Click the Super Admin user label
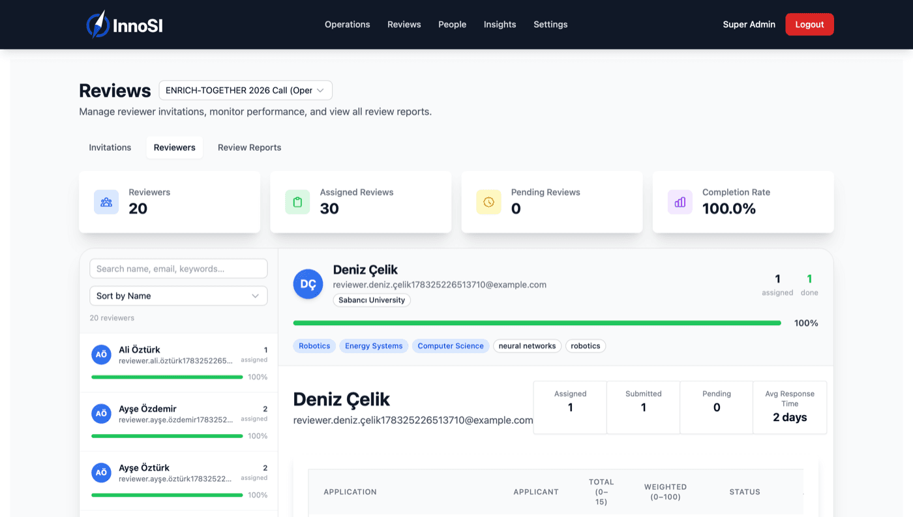 749,24
